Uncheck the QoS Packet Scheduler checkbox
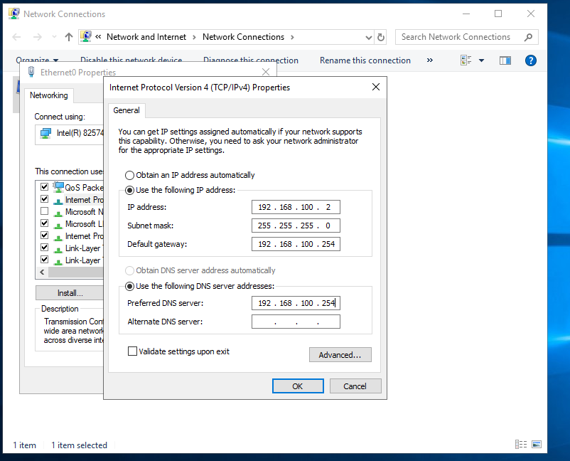 45,188
